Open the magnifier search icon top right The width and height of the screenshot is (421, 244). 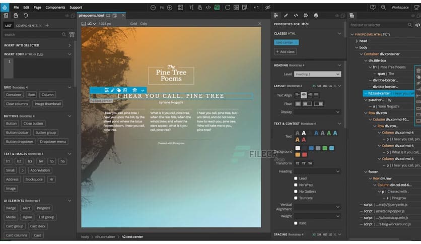tap(383, 8)
